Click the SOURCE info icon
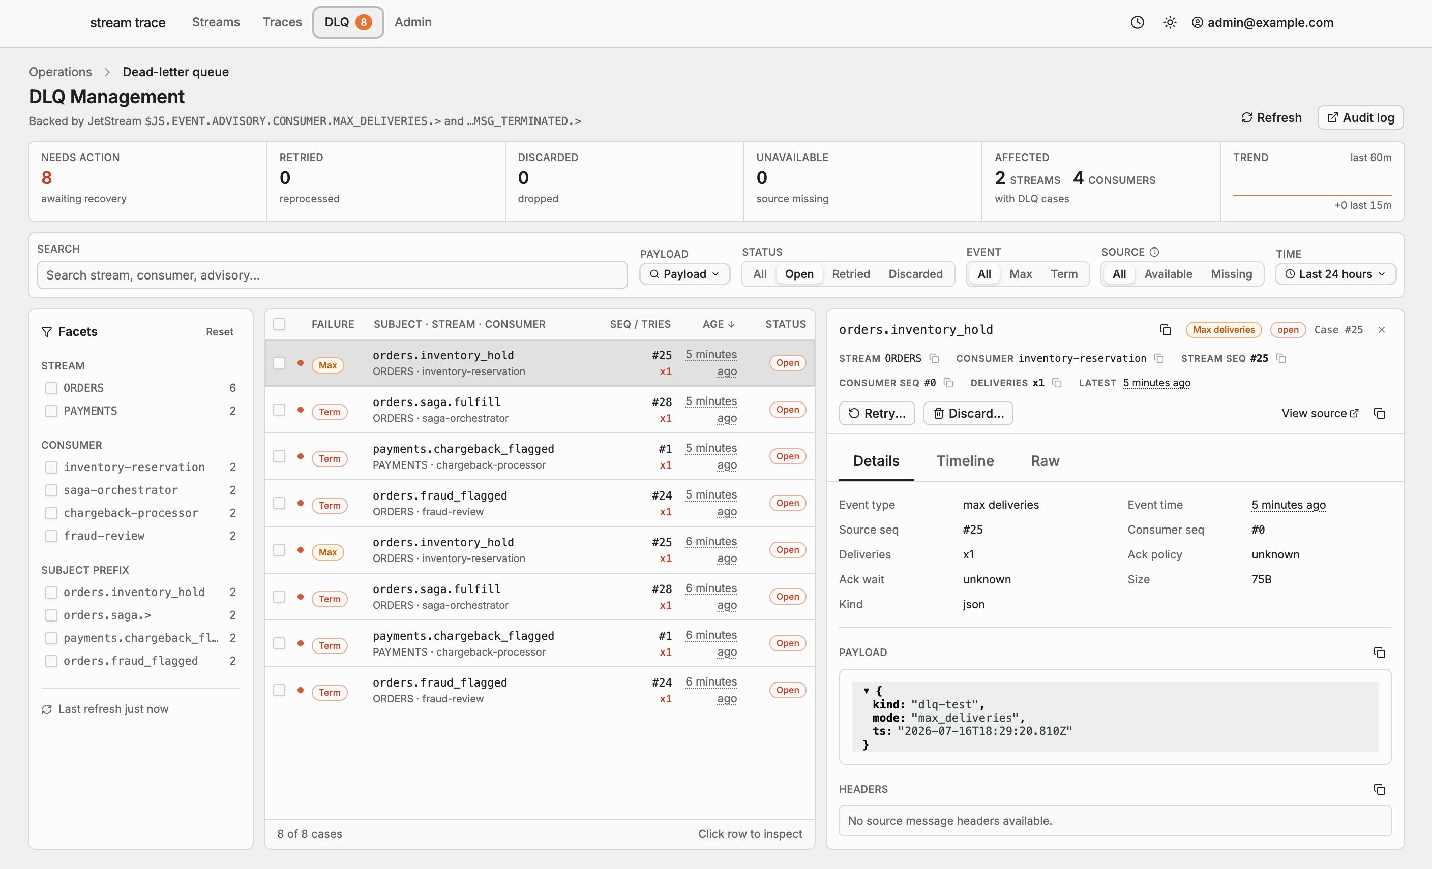The width and height of the screenshot is (1432, 869). click(x=1154, y=252)
